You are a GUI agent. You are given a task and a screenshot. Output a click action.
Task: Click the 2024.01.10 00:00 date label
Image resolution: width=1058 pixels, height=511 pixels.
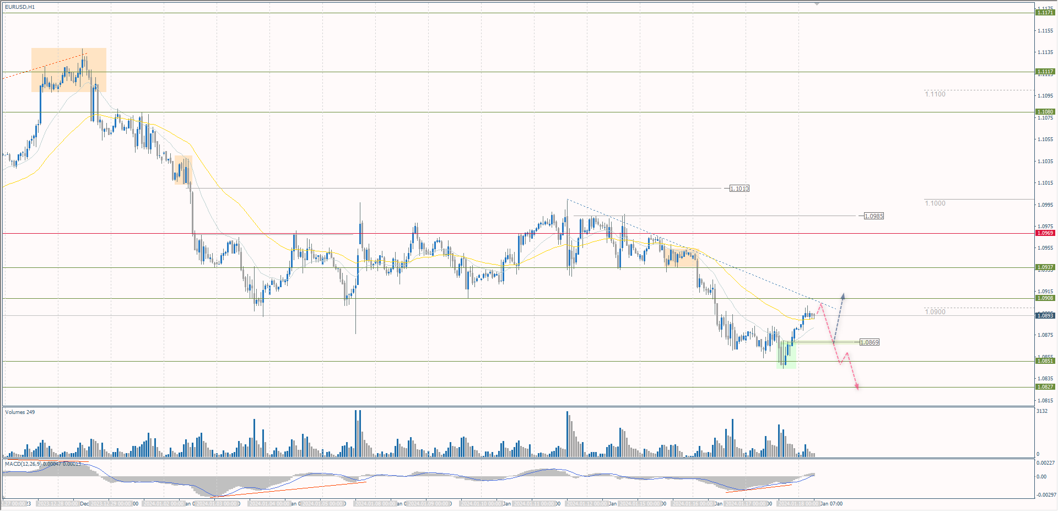[x=481, y=504]
